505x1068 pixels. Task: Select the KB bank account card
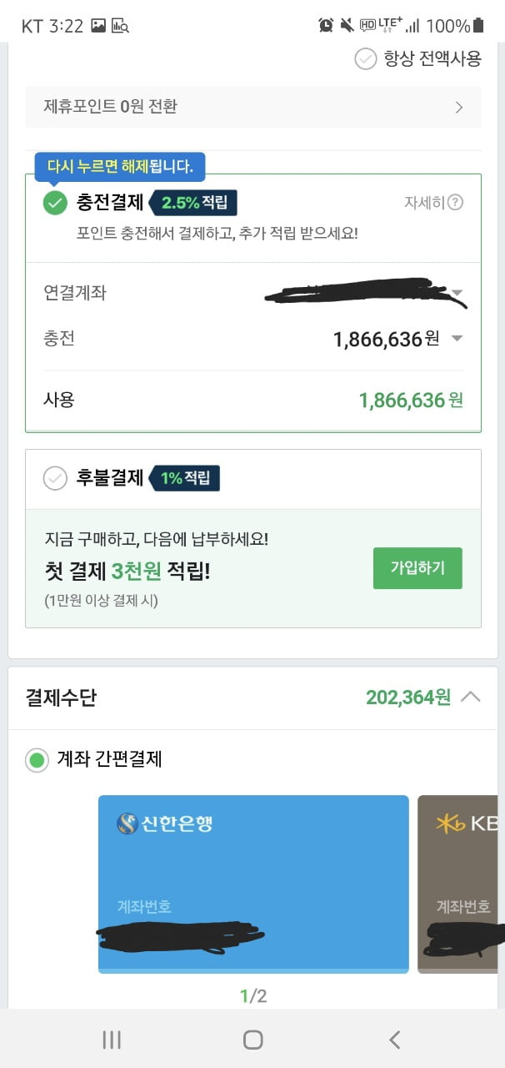459,884
